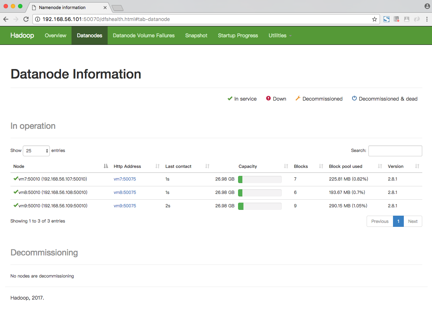Open the Startup Progress tab
The width and height of the screenshot is (432, 309).
tap(238, 35)
